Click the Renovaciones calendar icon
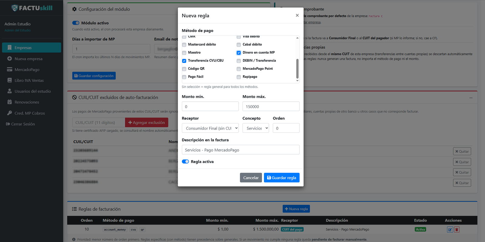 (9, 102)
